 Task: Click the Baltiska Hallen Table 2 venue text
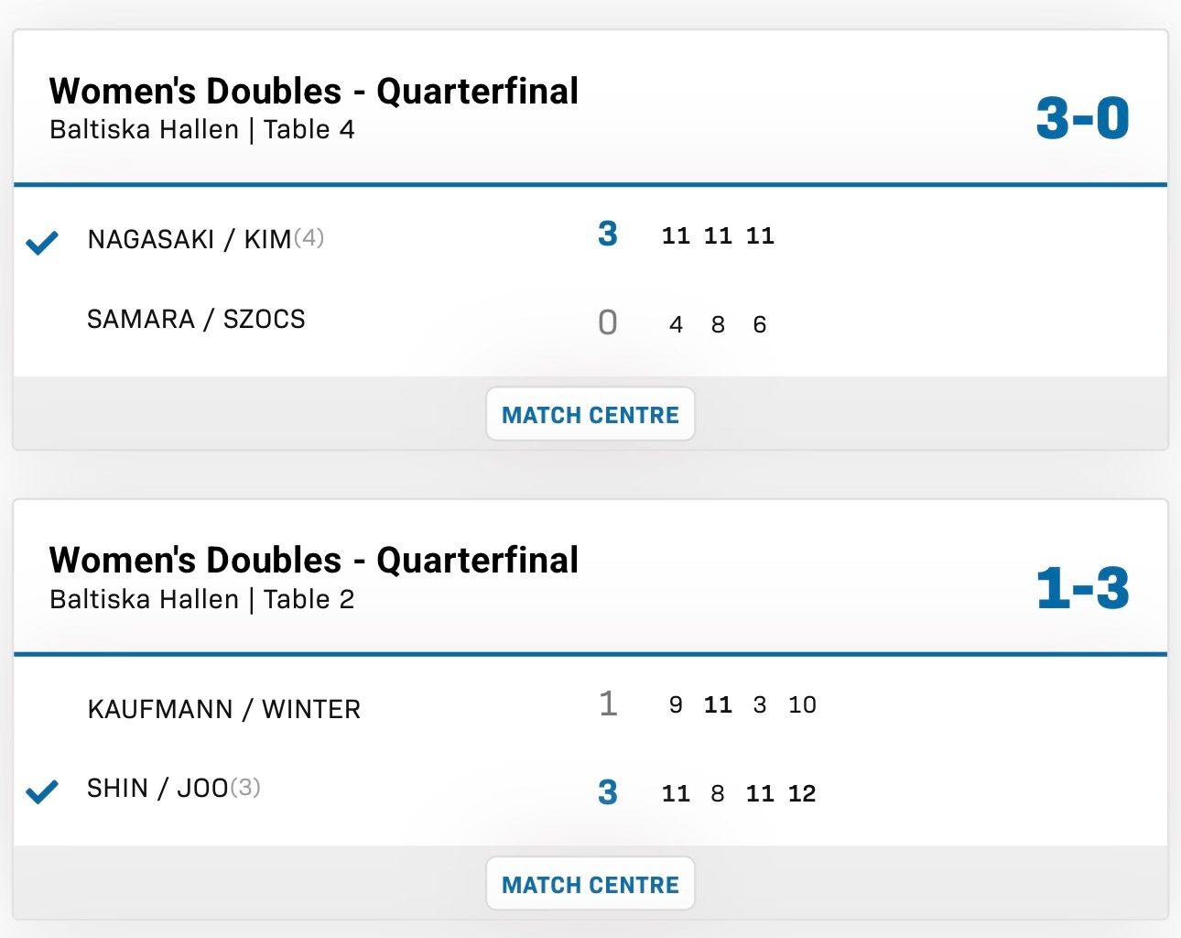(x=202, y=599)
